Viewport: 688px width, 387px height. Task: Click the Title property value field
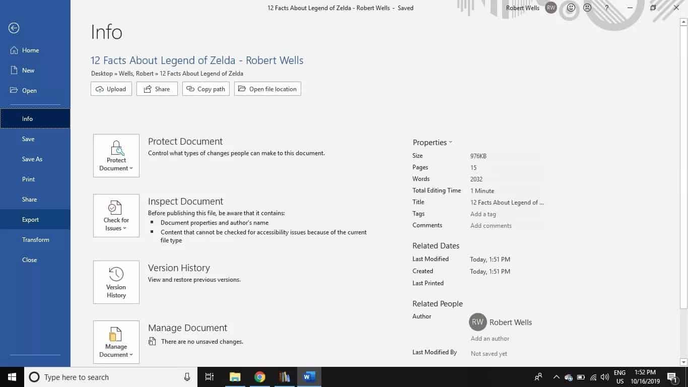[x=507, y=203]
